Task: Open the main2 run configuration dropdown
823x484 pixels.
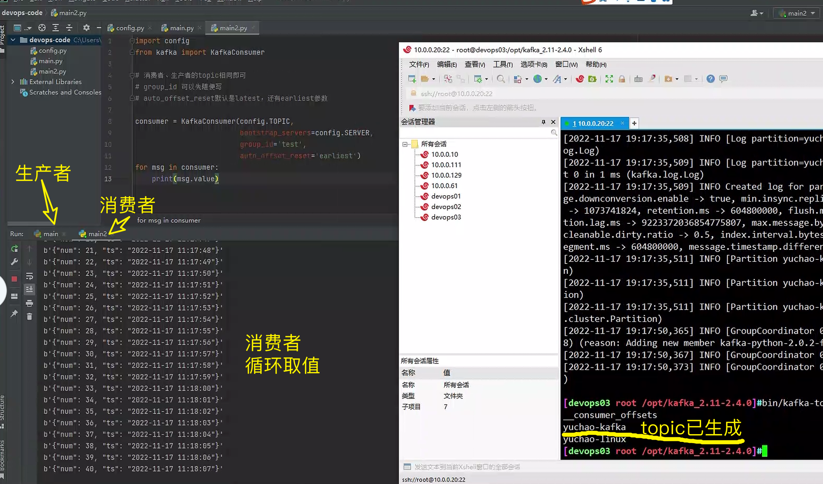Action: 797,13
